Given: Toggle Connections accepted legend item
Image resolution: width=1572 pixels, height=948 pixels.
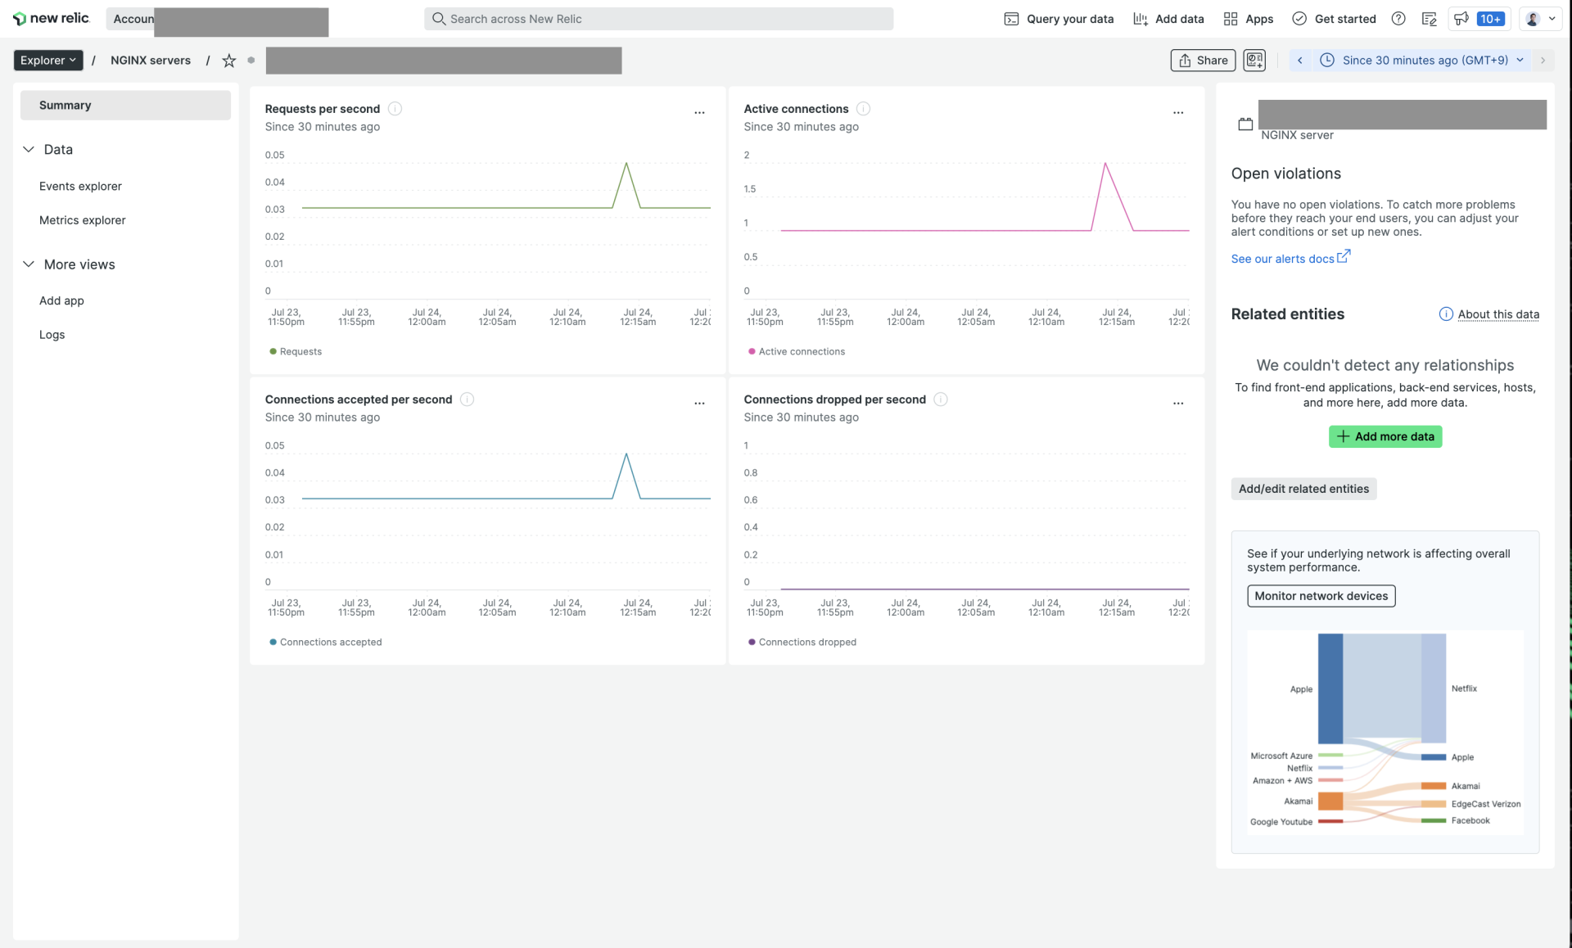Looking at the screenshot, I should 325,642.
